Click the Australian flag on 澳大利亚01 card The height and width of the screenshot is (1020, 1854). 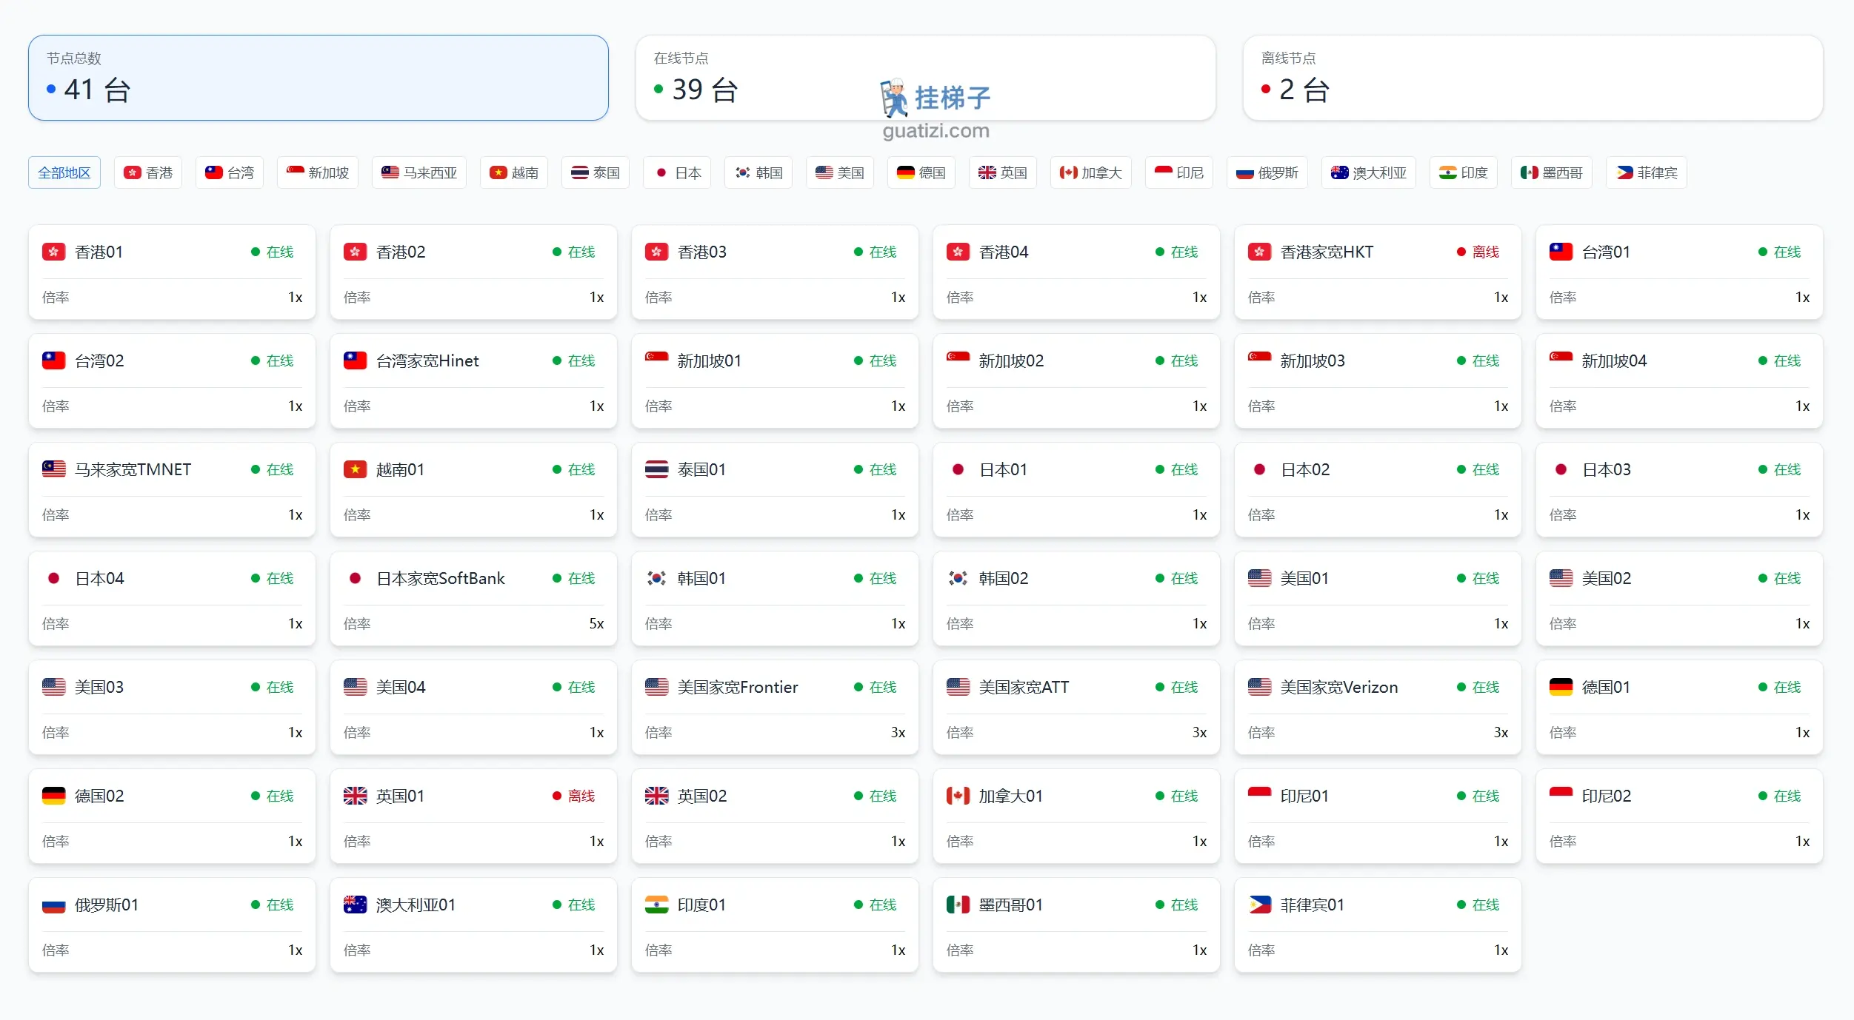click(x=355, y=905)
